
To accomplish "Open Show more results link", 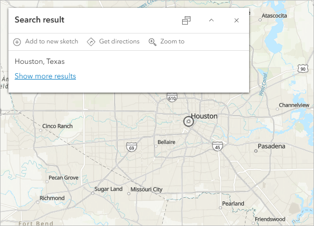I will point(45,76).
